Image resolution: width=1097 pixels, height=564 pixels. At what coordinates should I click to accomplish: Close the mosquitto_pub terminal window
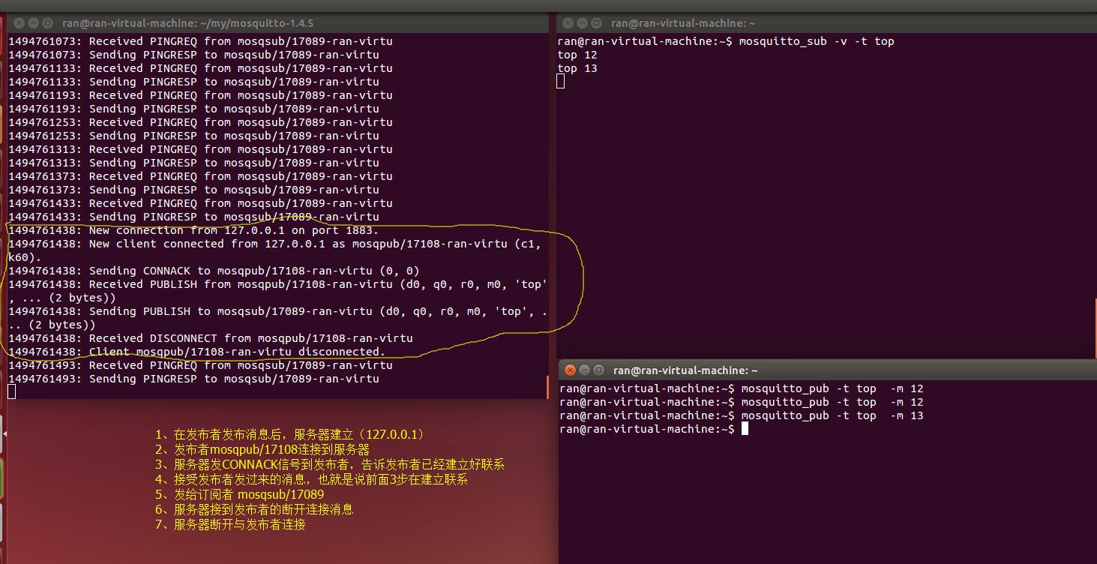[570, 370]
